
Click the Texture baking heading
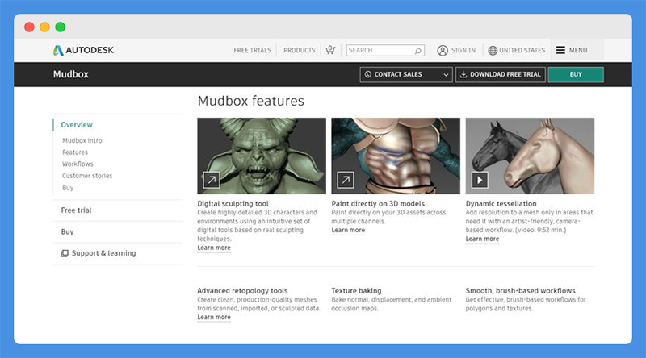pyautogui.click(x=356, y=291)
